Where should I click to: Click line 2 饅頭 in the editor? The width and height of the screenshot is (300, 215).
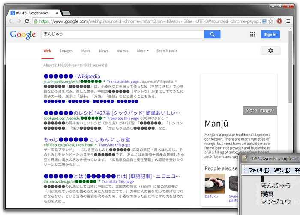click(x=267, y=194)
